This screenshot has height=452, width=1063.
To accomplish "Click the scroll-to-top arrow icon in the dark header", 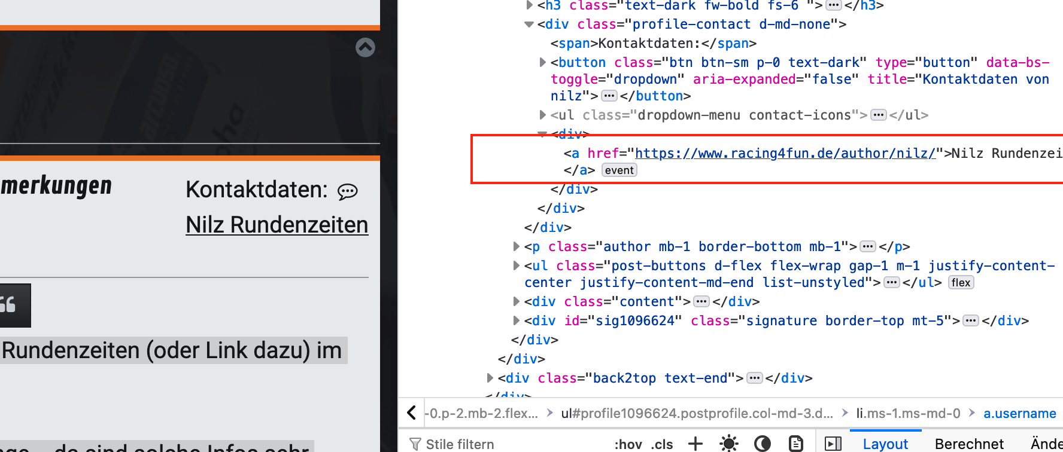I will 365,47.
